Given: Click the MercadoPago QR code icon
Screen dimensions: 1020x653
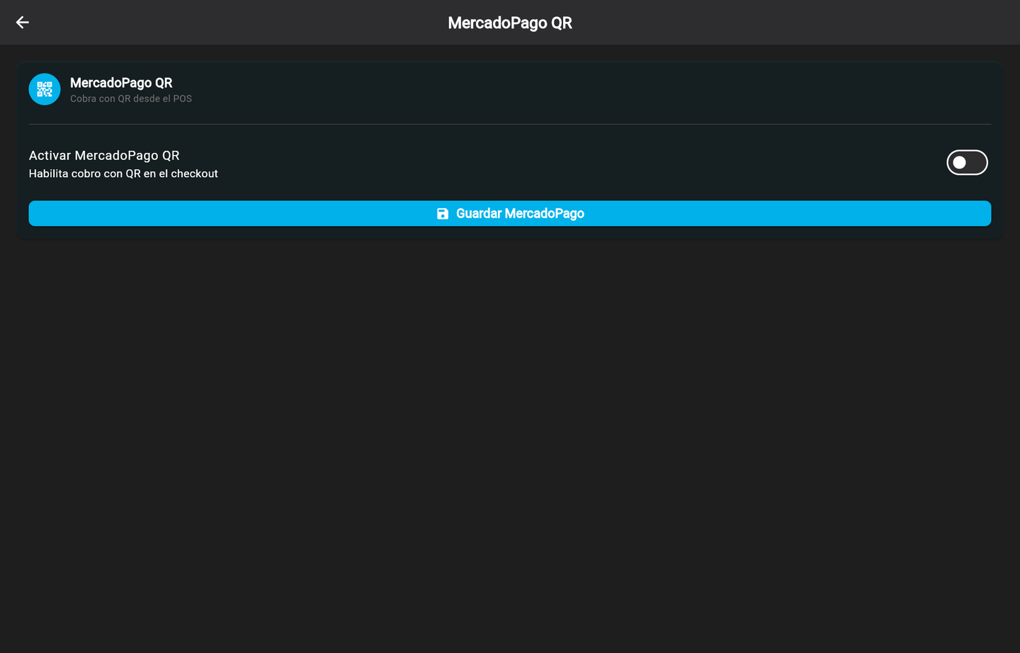Looking at the screenshot, I should 45,89.
